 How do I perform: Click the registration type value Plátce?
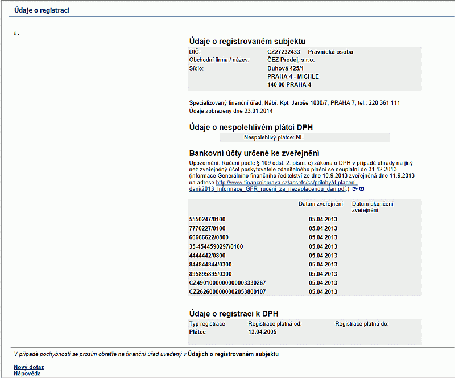(197, 332)
